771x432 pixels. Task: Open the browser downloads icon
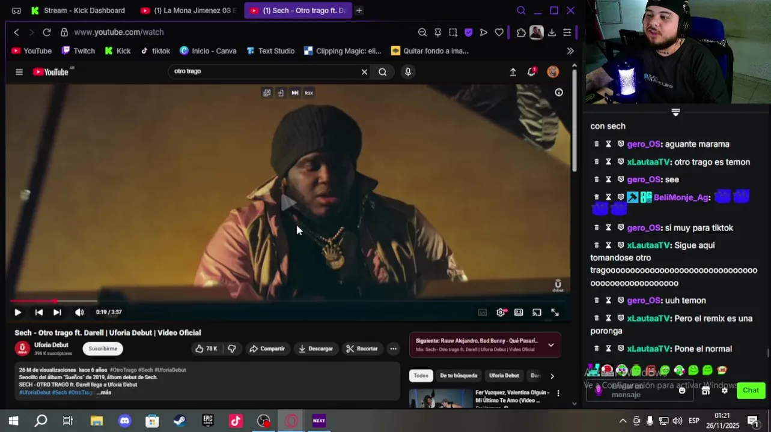[552, 32]
